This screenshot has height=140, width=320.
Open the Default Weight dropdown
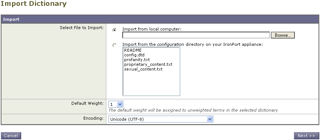(x=116, y=104)
